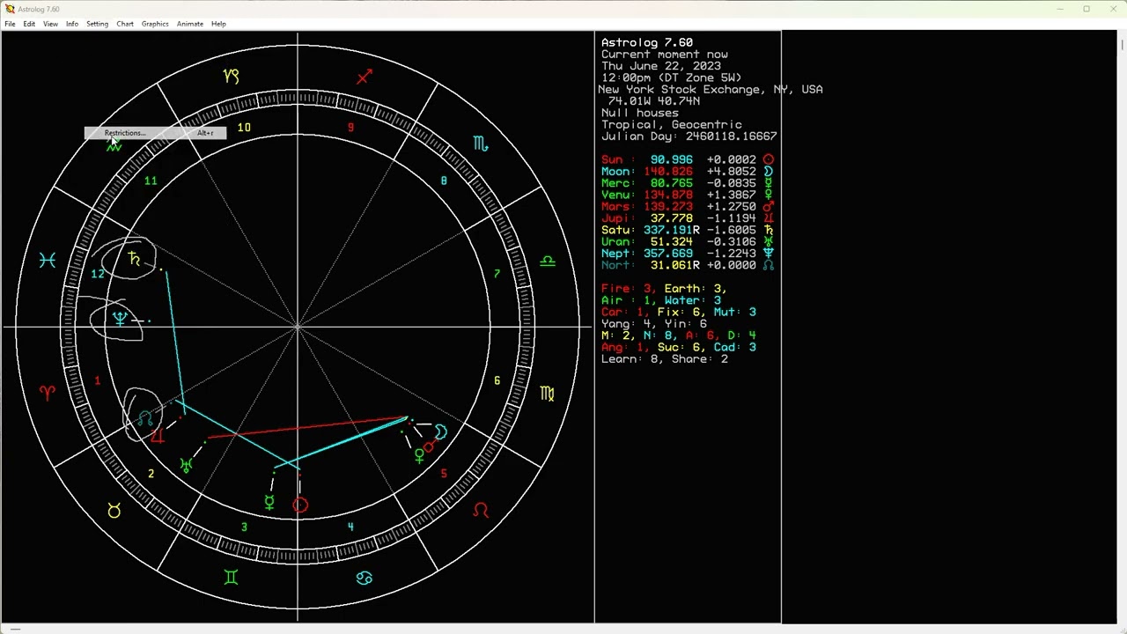Open the File menu
Image resolution: width=1127 pixels, height=634 pixels.
tap(10, 24)
